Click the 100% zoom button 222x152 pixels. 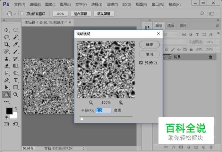(60, 14)
